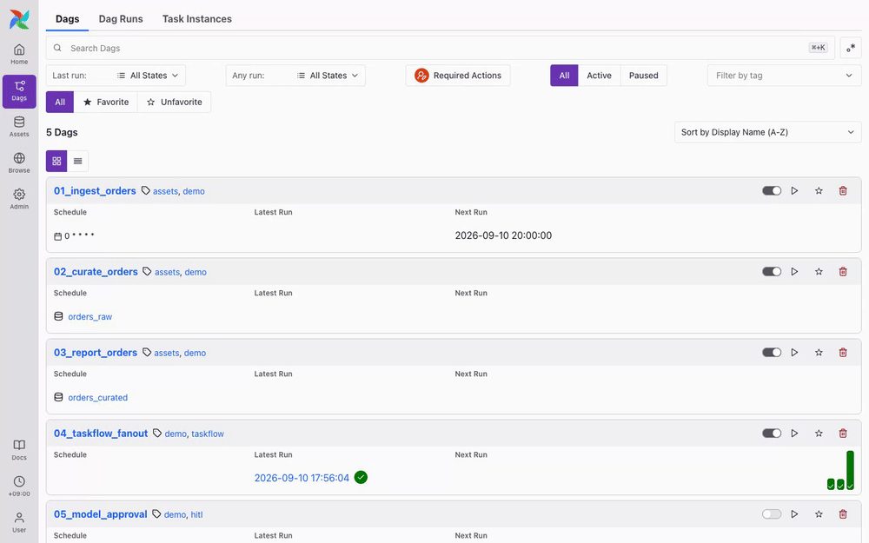Show only Paused Dags
Viewport: 869px width, 543px height.
pyautogui.click(x=643, y=76)
